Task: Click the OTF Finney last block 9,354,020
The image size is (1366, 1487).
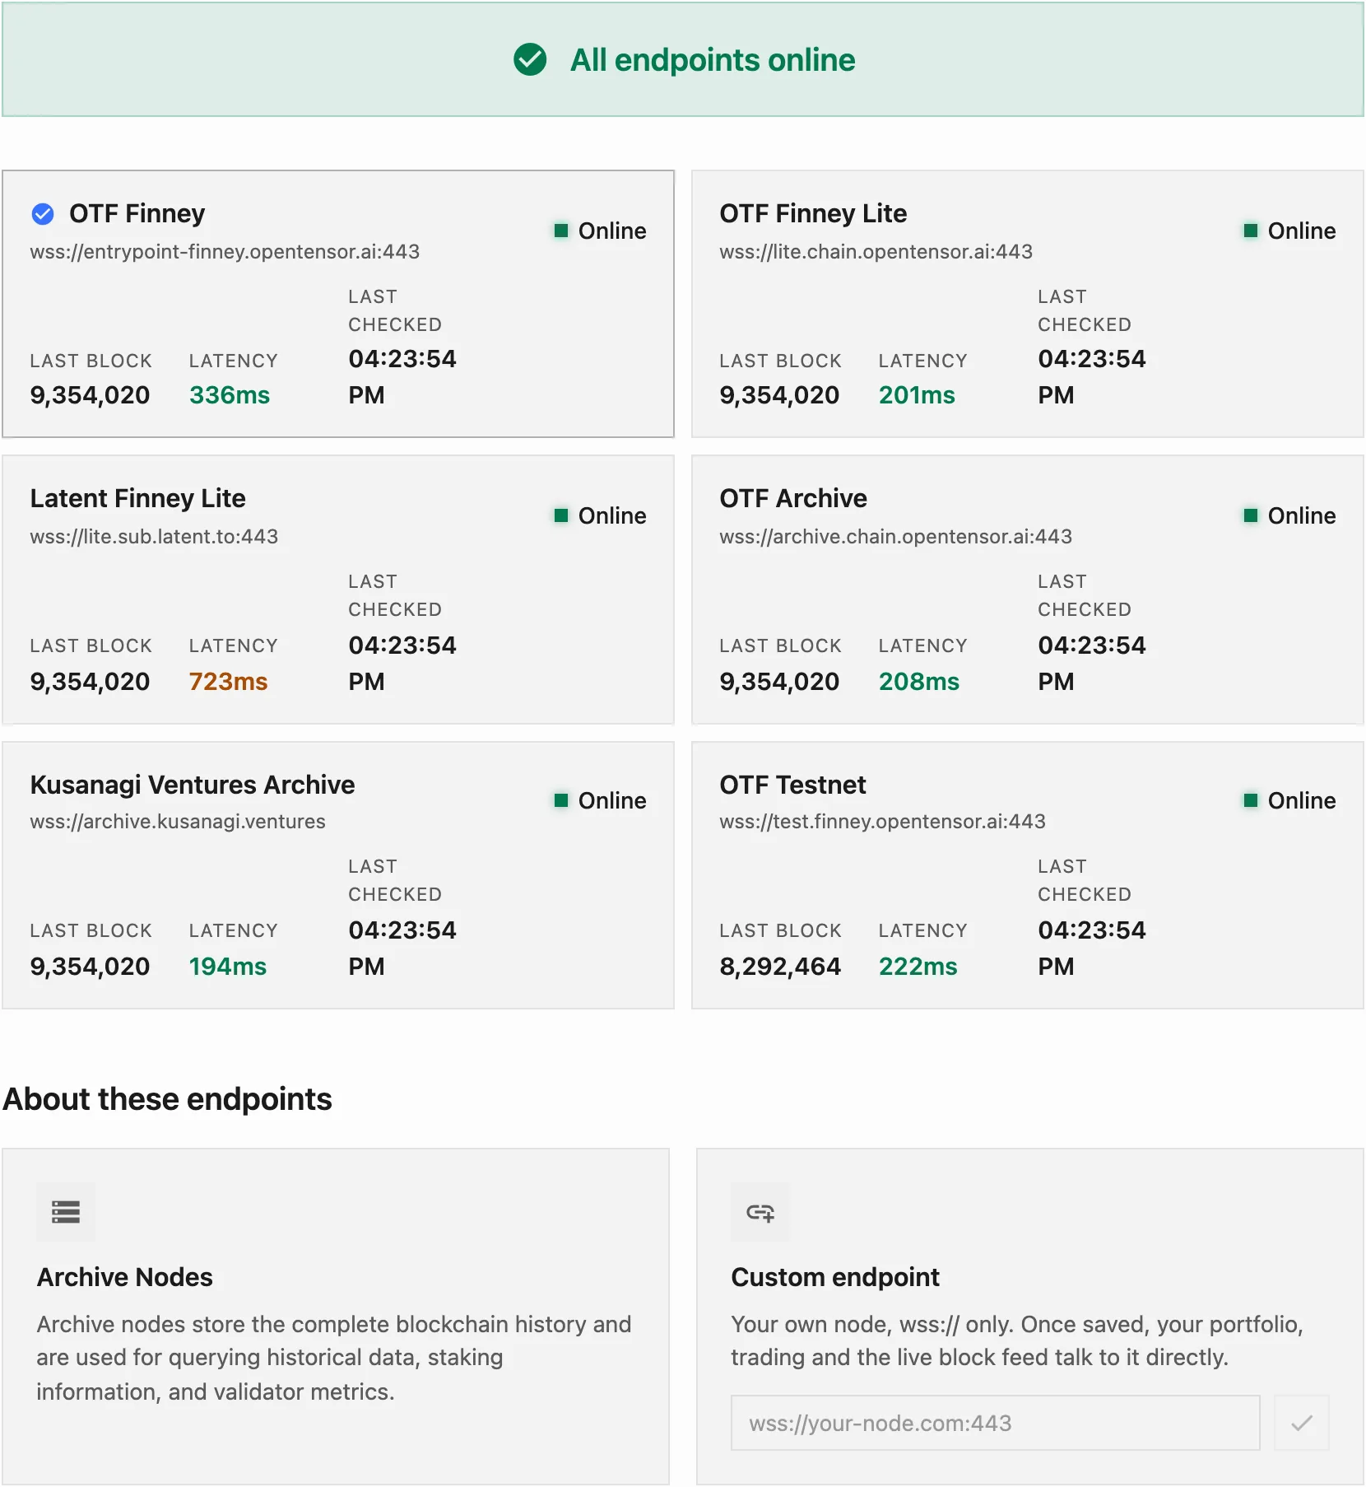Action: [90, 395]
